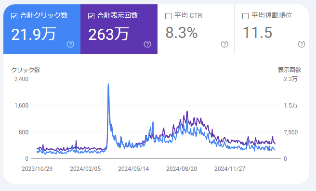Click the 2024/05/14 date label

pyautogui.click(x=133, y=169)
